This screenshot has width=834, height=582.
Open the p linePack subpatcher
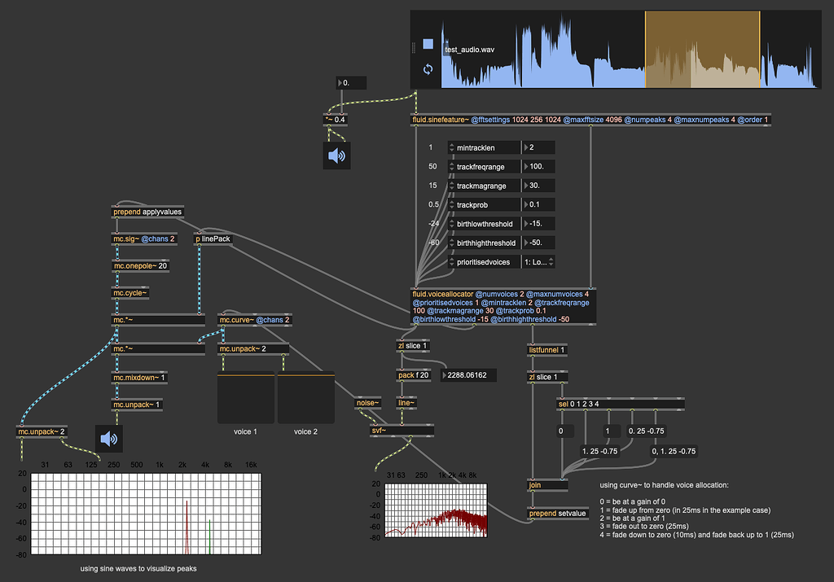point(213,239)
